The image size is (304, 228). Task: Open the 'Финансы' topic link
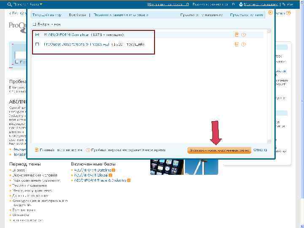coord(21,215)
